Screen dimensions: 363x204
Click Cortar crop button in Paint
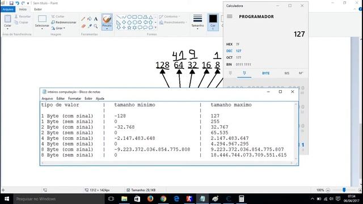[x=58, y=16]
